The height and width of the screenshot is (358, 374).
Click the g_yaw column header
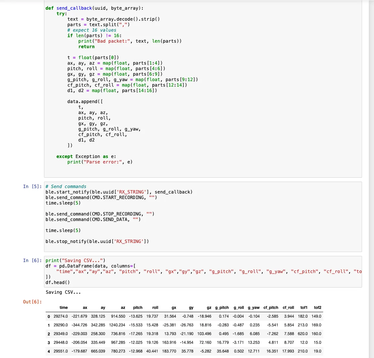pyautogui.click(x=254, y=308)
